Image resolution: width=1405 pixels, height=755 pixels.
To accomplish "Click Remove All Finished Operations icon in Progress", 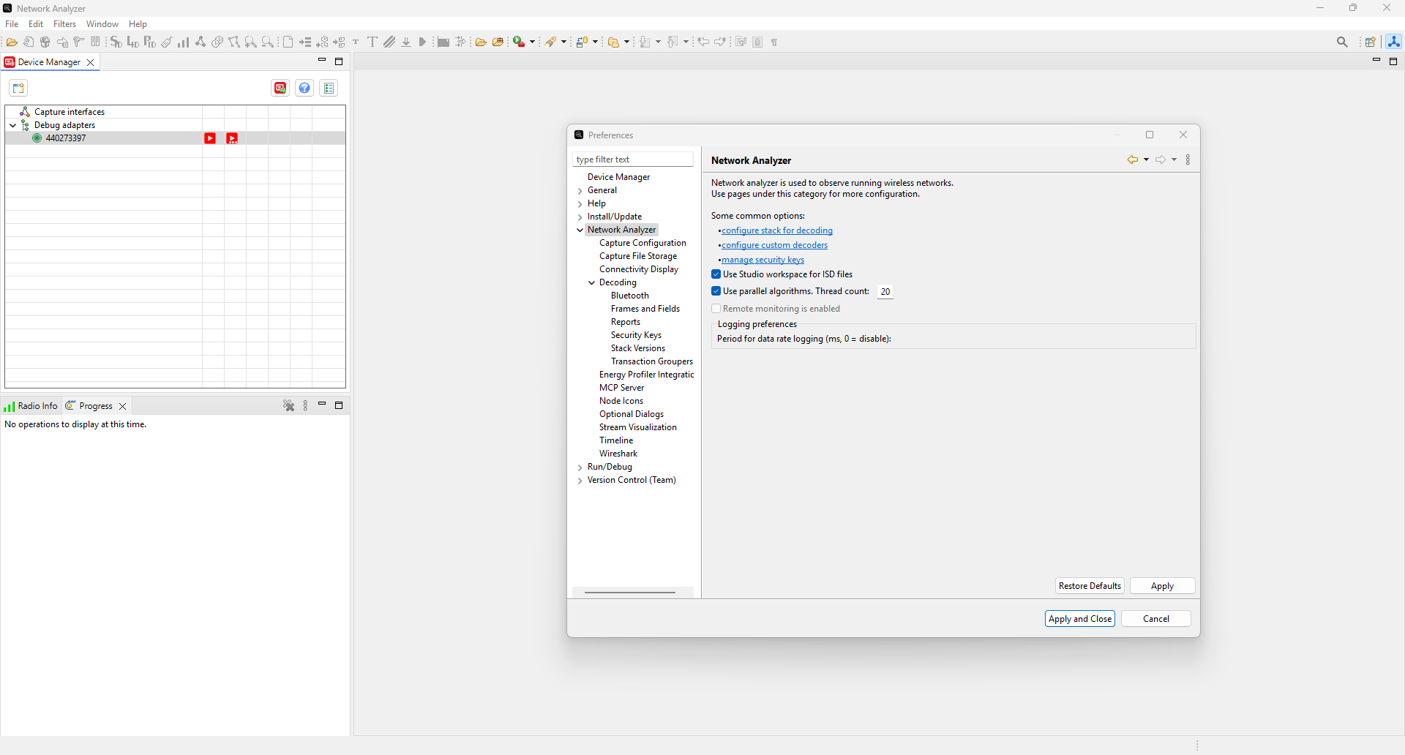I will pyautogui.click(x=289, y=405).
